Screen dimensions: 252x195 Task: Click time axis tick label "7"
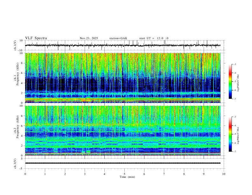[164, 174]
